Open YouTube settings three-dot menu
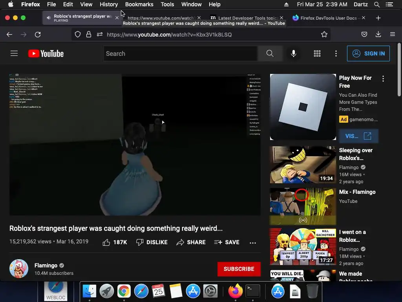 pos(336,53)
